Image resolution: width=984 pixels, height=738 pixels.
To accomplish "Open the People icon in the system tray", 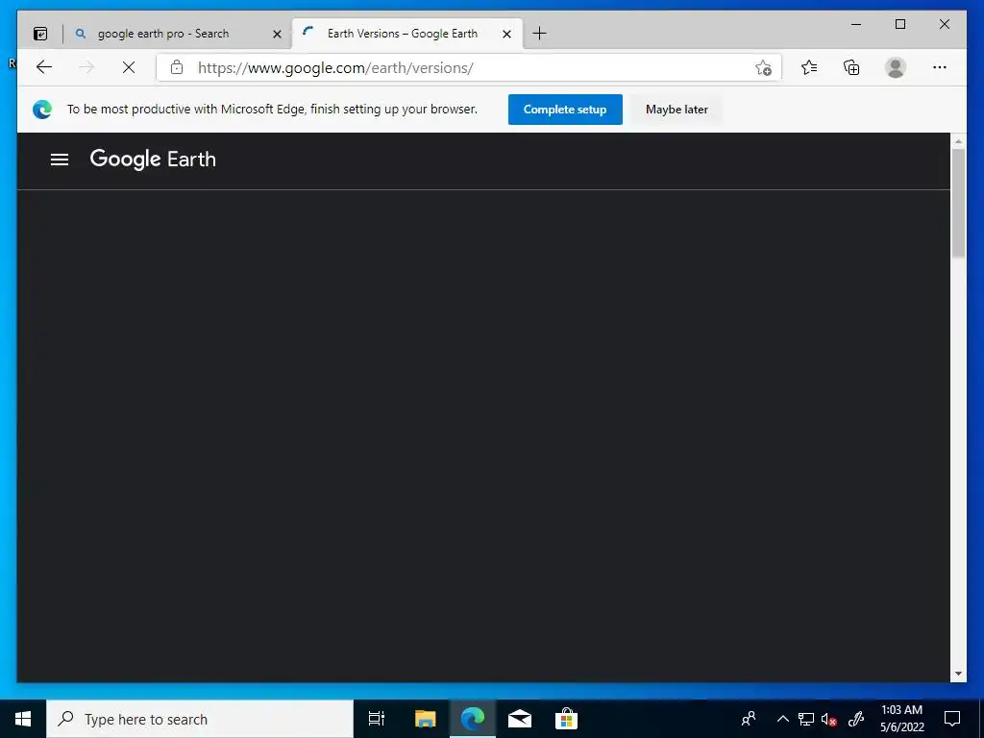I will click(x=749, y=719).
